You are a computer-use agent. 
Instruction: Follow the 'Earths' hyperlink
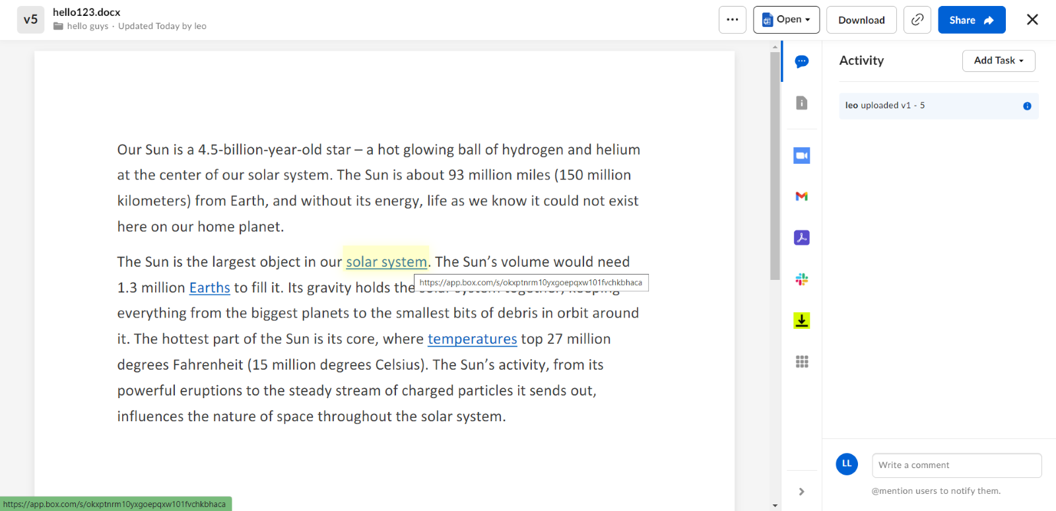point(209,288)
